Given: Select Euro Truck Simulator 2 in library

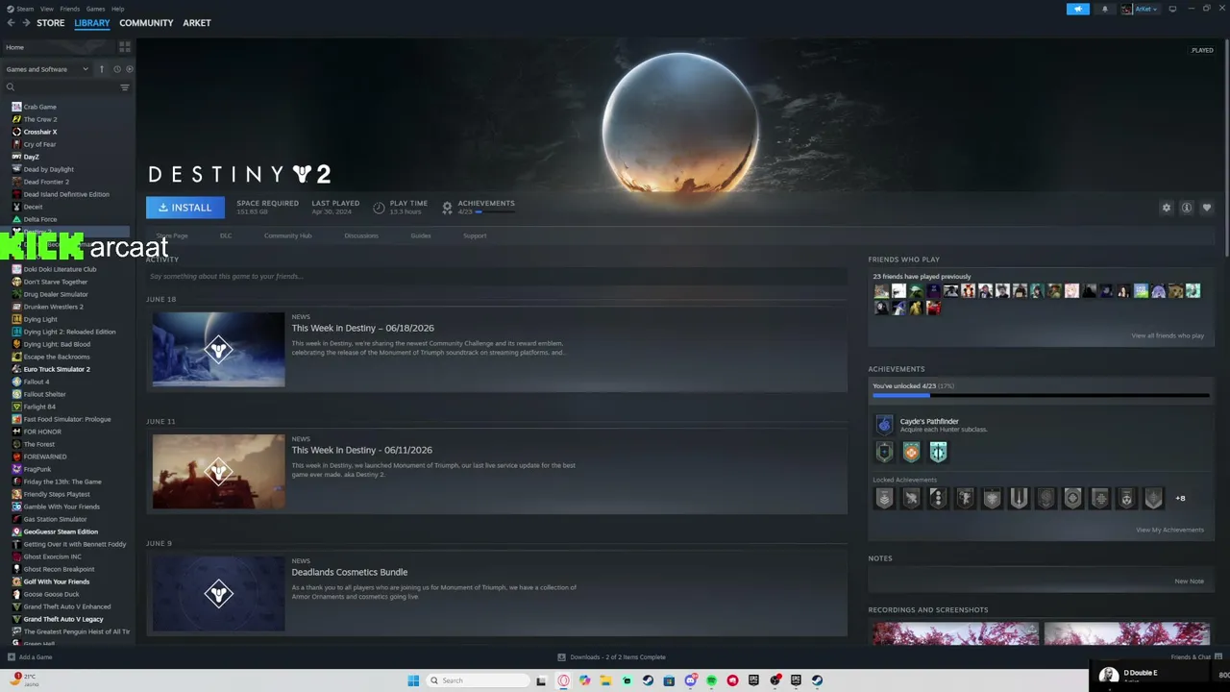Looking at the screenshot, I should [x=57, y=369].
